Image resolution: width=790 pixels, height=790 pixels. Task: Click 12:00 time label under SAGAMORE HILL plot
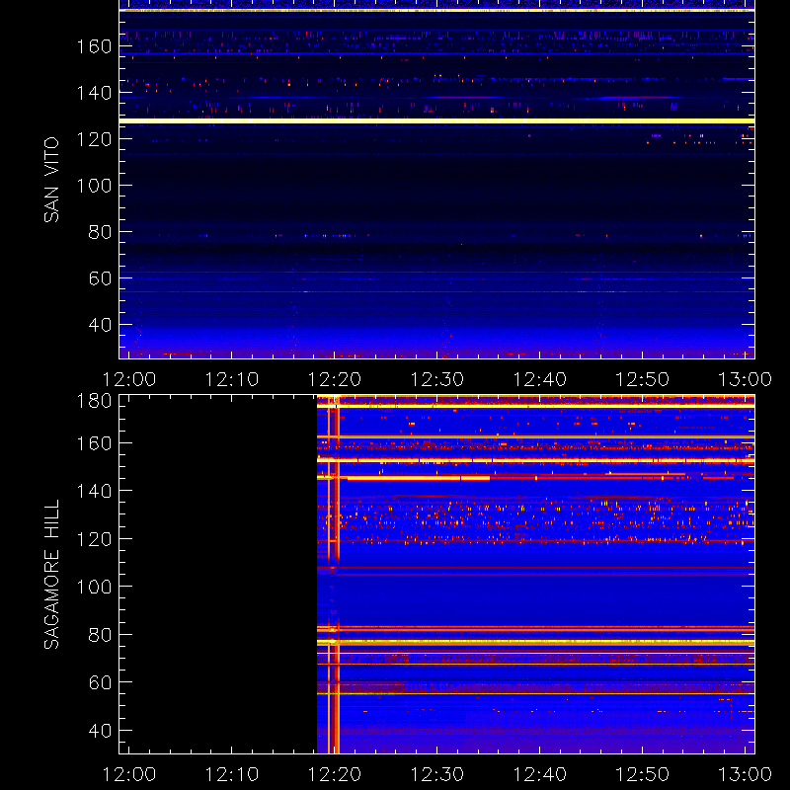tap(129, 774)
